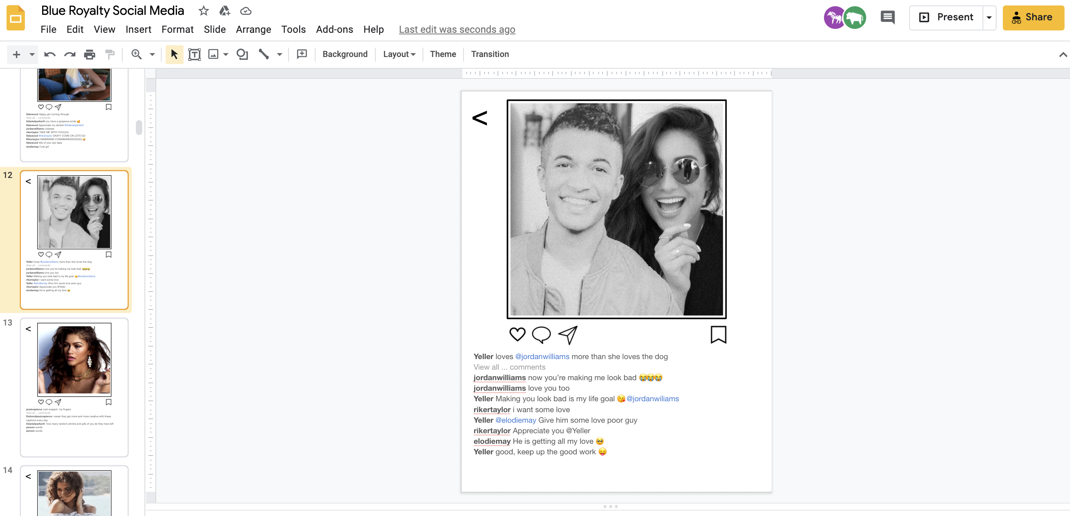
Task: Click the shape tool icon
Action: (x=242, y=54)
